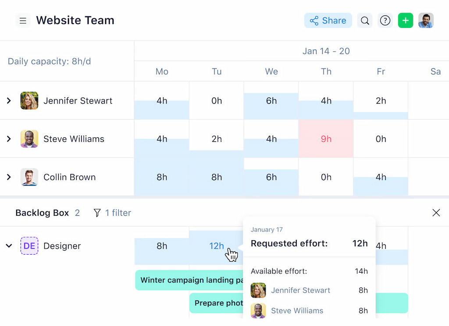Click the search icon in the header

[x=365, y=20]
